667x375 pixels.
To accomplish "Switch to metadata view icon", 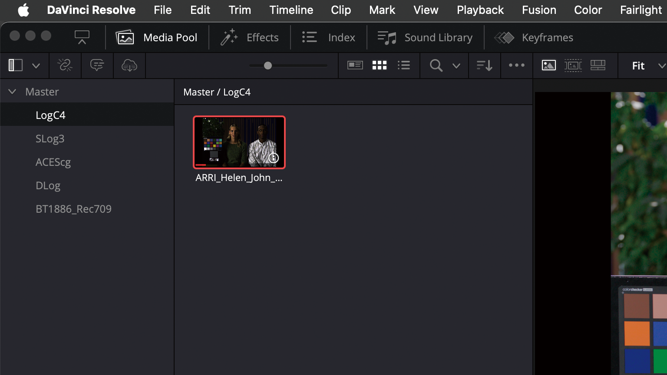I will pos(355,65).
